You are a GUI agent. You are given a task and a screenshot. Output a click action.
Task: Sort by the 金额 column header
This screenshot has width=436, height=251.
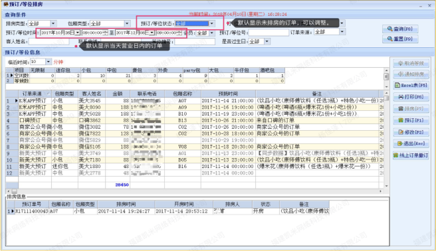[118, 94]
